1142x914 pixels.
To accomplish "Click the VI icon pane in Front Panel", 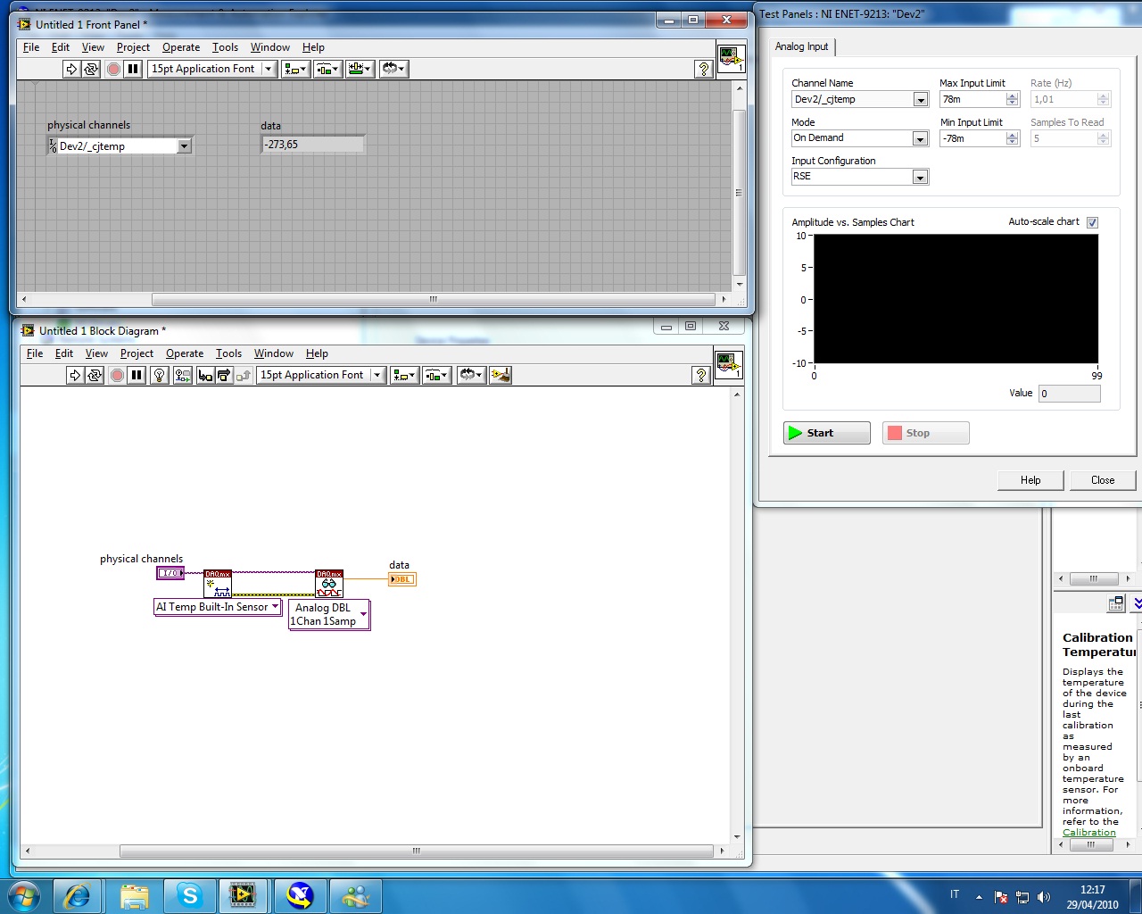I will click(730, 58).
